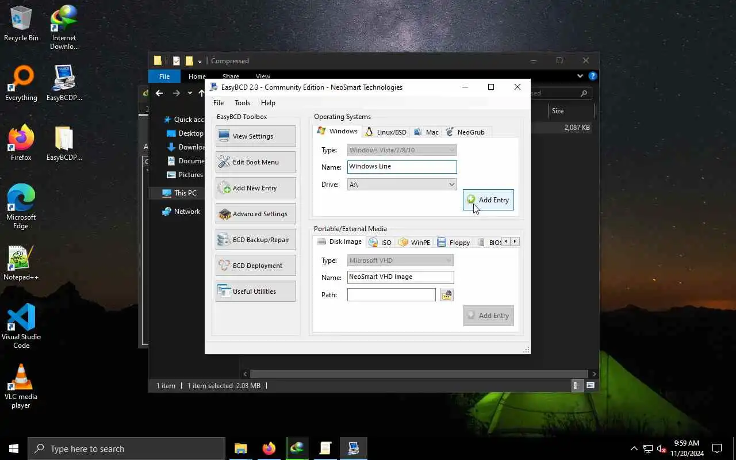
Task: Open Useful Utilities page
Action: [256, 292]
